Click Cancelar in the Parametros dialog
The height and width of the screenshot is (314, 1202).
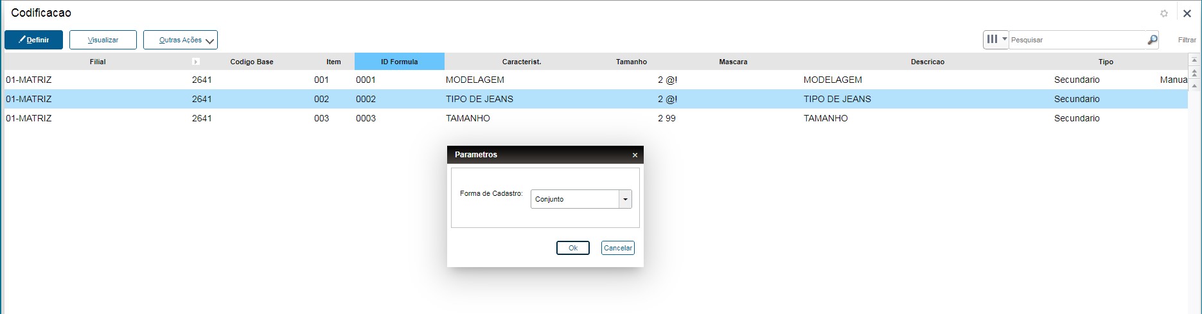pos(618,248)
